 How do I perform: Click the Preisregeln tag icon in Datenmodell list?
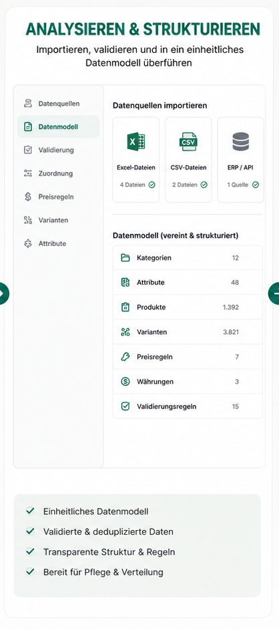[125, 357]
